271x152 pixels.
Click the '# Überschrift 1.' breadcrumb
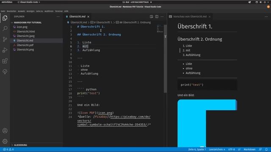[103, 22]
